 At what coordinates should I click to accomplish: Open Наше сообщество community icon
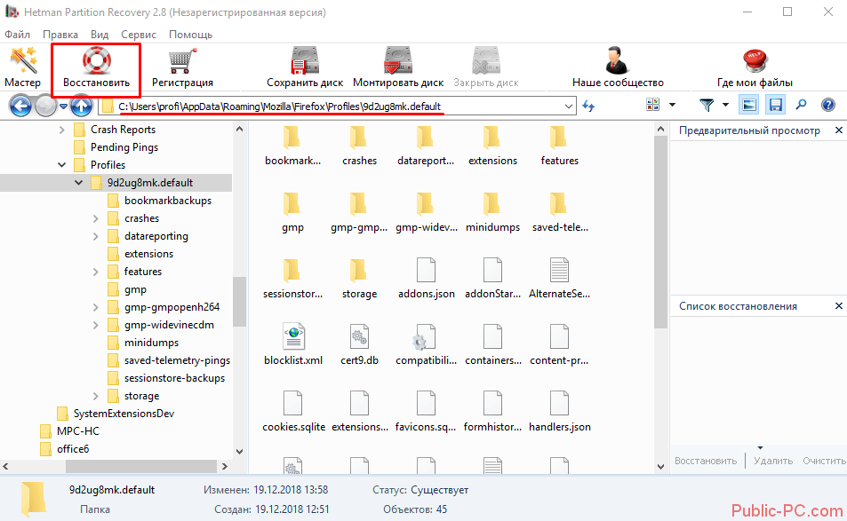[617, 67]
